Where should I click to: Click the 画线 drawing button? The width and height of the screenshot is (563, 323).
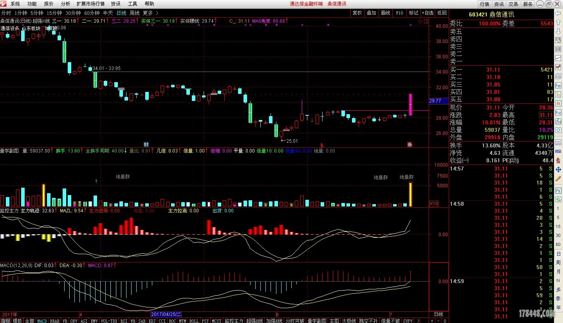385,13
